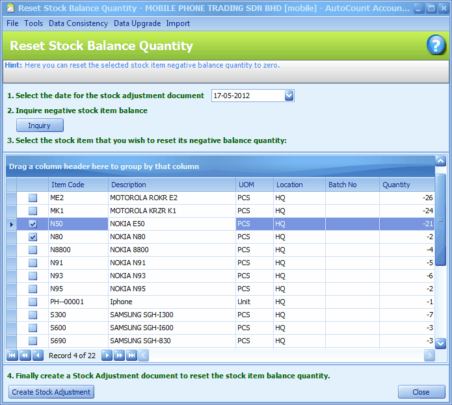Tick the checkbox for PH--00001 Iphone
The width and height of the screenshot is (452, 405).
33,302
